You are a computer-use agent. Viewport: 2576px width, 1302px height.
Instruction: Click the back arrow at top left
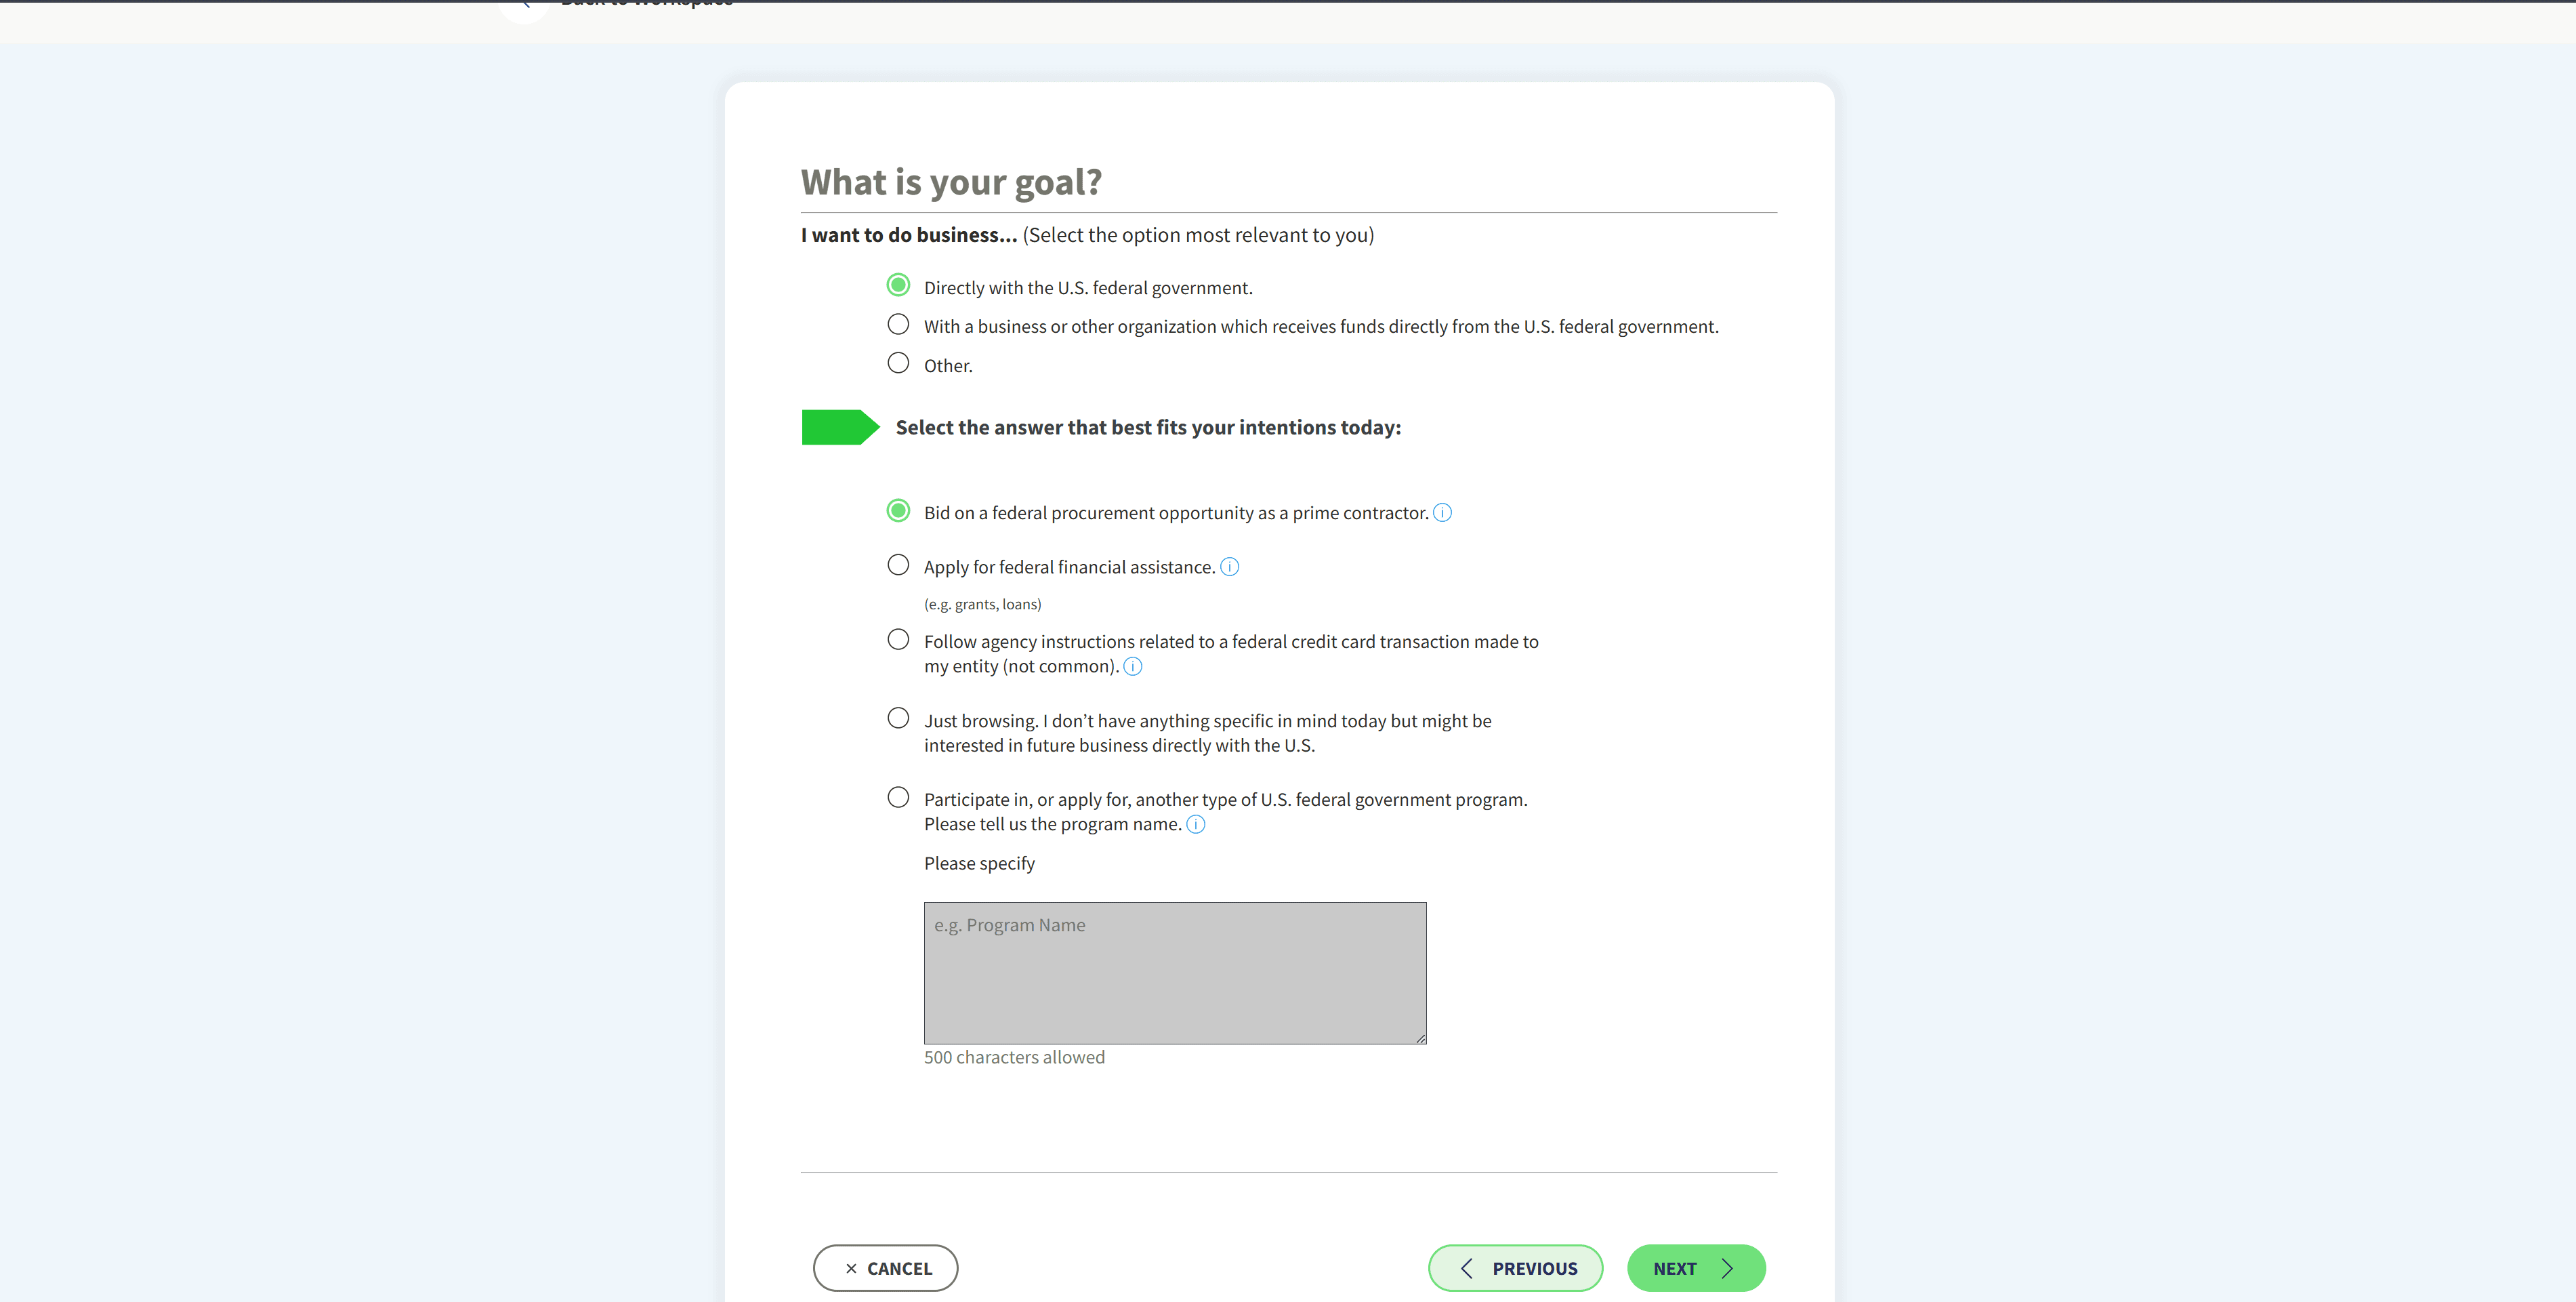pyautogui.click(x=524, y=5)
